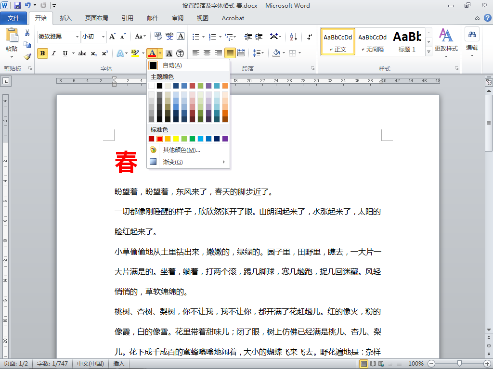Pick the yellow standard color swatch
The image size is (493, 369).
tap(176, 139)
